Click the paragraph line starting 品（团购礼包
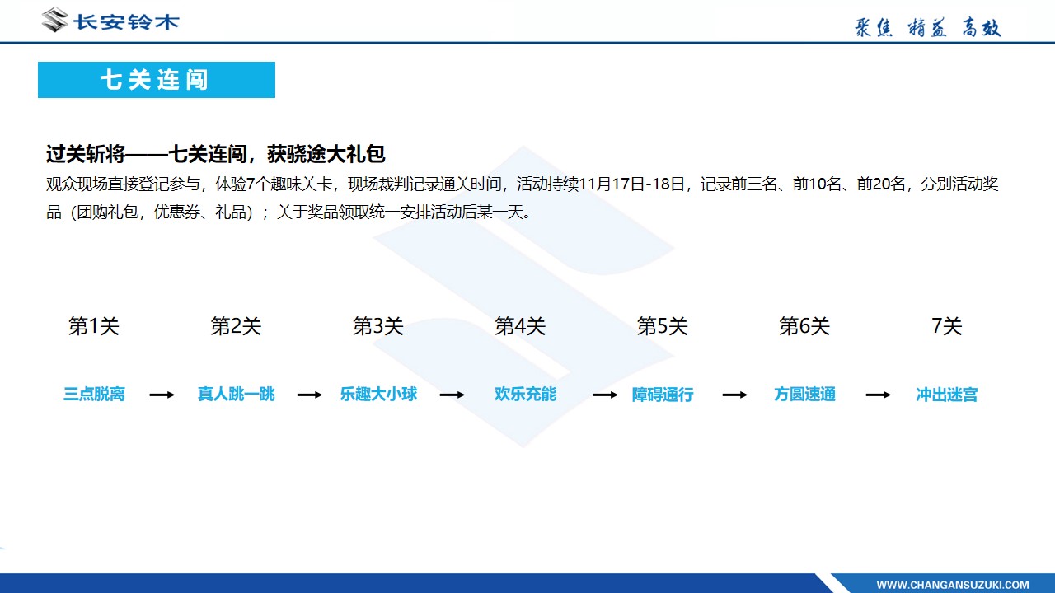The height and width of the screenshot is (593, 1055). coord(289,212)
